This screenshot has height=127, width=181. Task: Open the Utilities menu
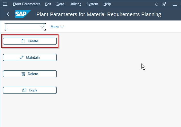tap(75, 4)
